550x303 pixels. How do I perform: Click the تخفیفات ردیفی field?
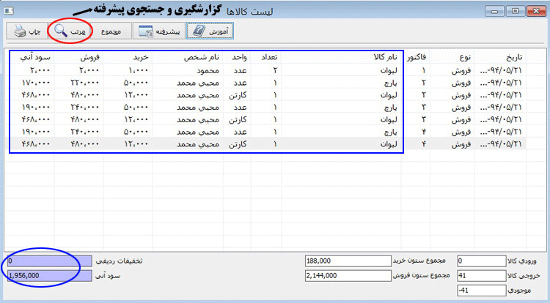pos(49,261)
